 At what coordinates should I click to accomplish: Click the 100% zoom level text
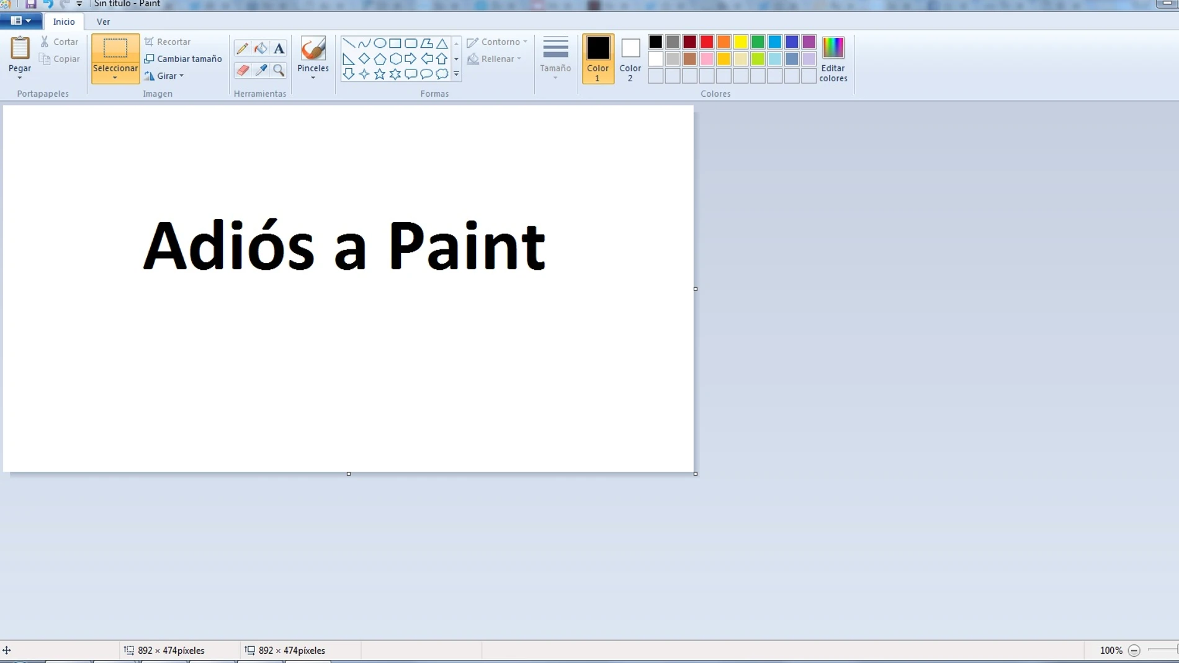(x=1111, y=651)
